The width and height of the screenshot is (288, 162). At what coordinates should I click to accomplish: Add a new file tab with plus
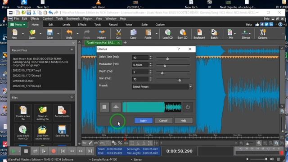pyautogui.click(x=125, y=43)
